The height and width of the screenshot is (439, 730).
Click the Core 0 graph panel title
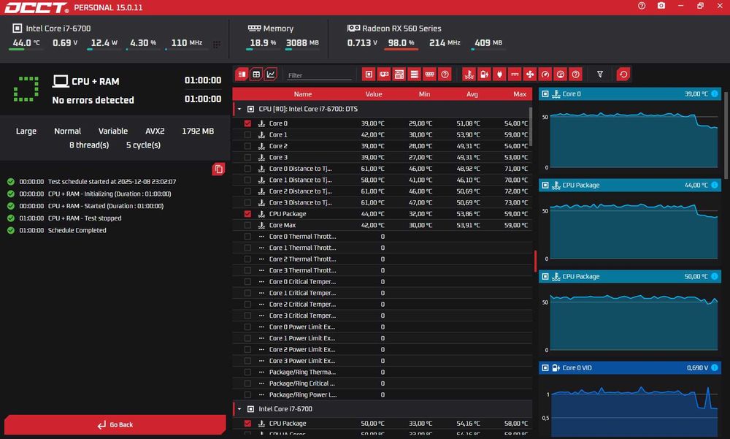pyautogui.click(x=572, y=93)
